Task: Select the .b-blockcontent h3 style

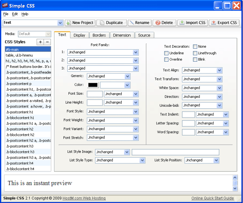Action: point(28,152)
